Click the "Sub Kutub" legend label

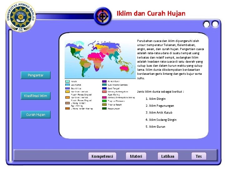(76, 85)
